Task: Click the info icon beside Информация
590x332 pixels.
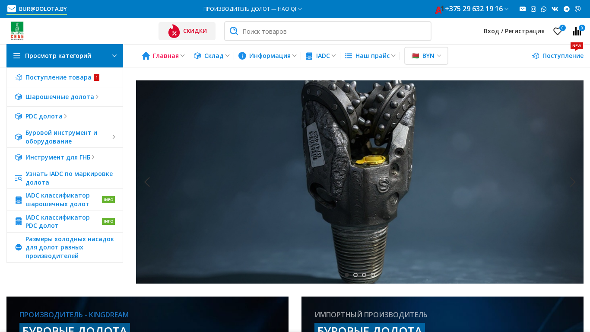Action: [x=242, y=56]
